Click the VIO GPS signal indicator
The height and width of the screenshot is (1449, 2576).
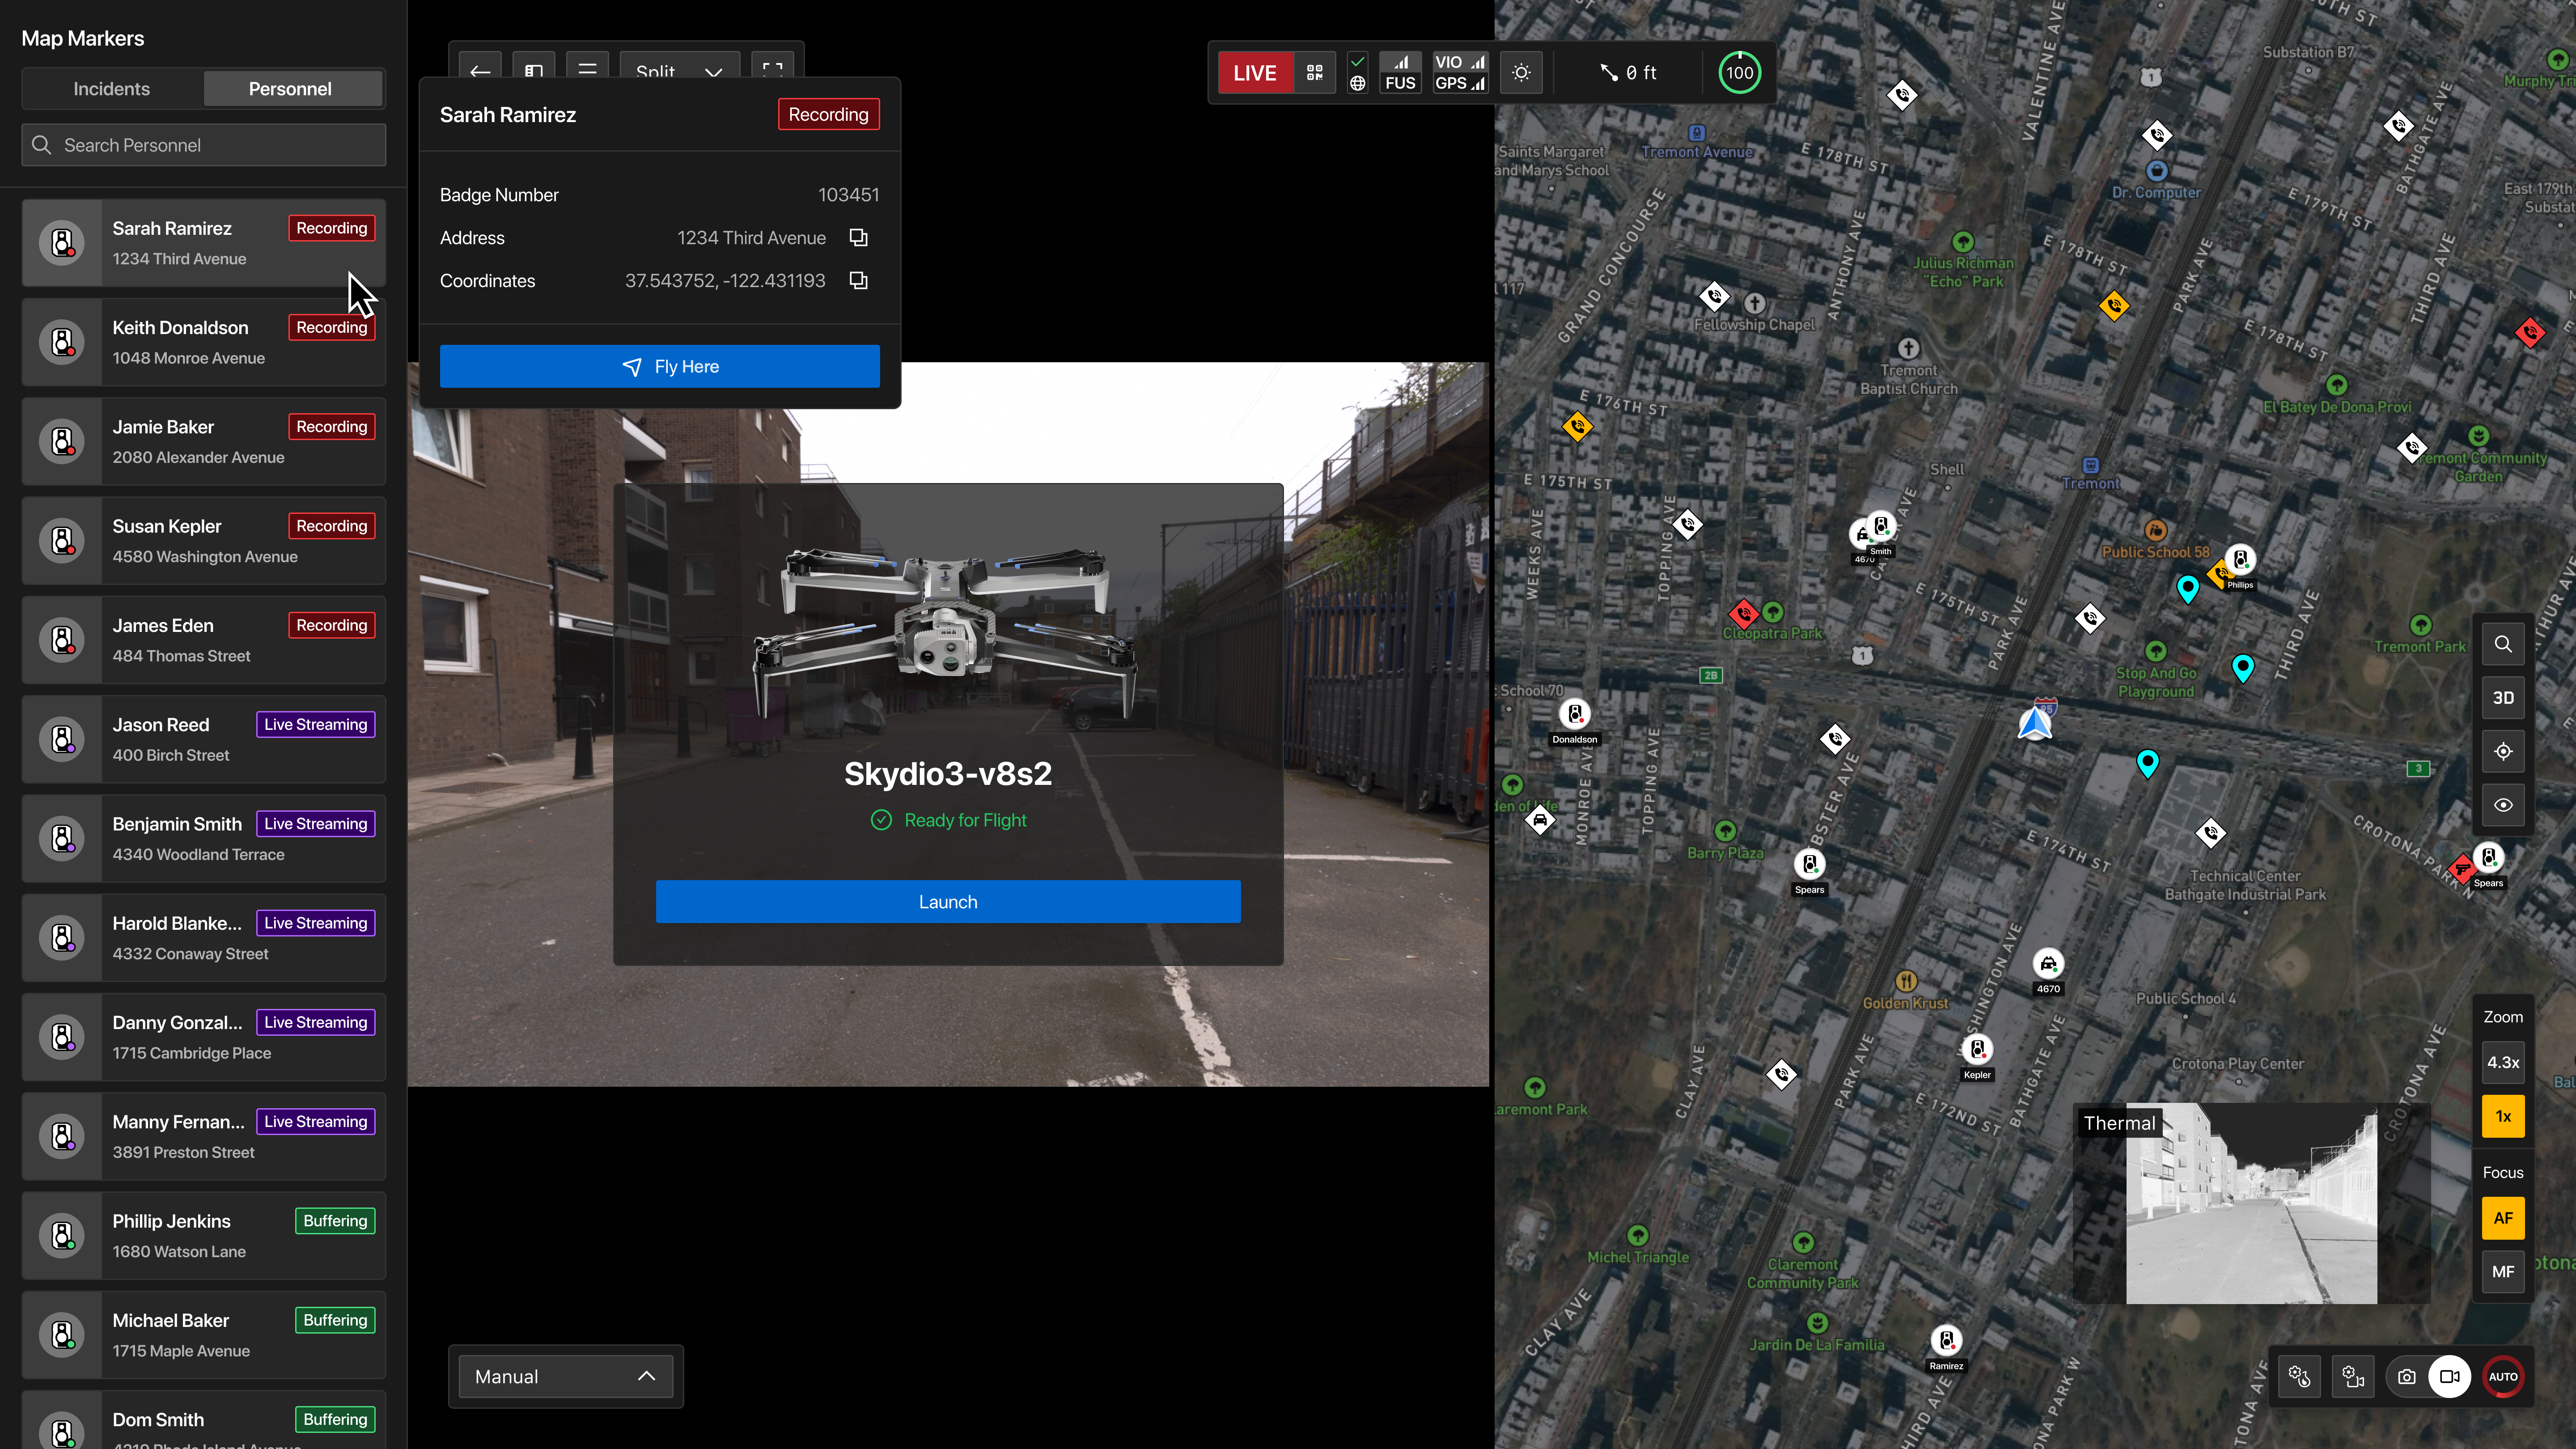1460,73
